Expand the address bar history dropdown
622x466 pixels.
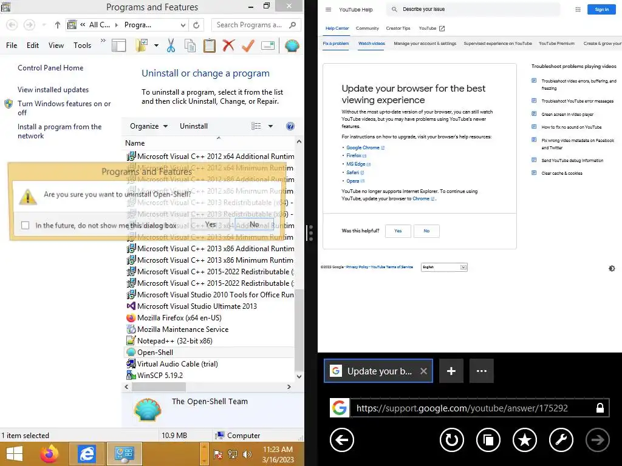point(183,25)
